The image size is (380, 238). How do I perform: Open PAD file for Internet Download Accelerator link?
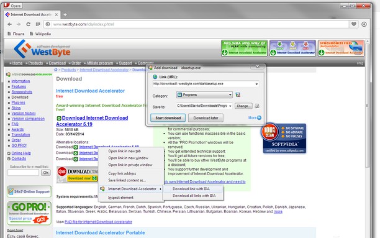[x=98, y=222]
